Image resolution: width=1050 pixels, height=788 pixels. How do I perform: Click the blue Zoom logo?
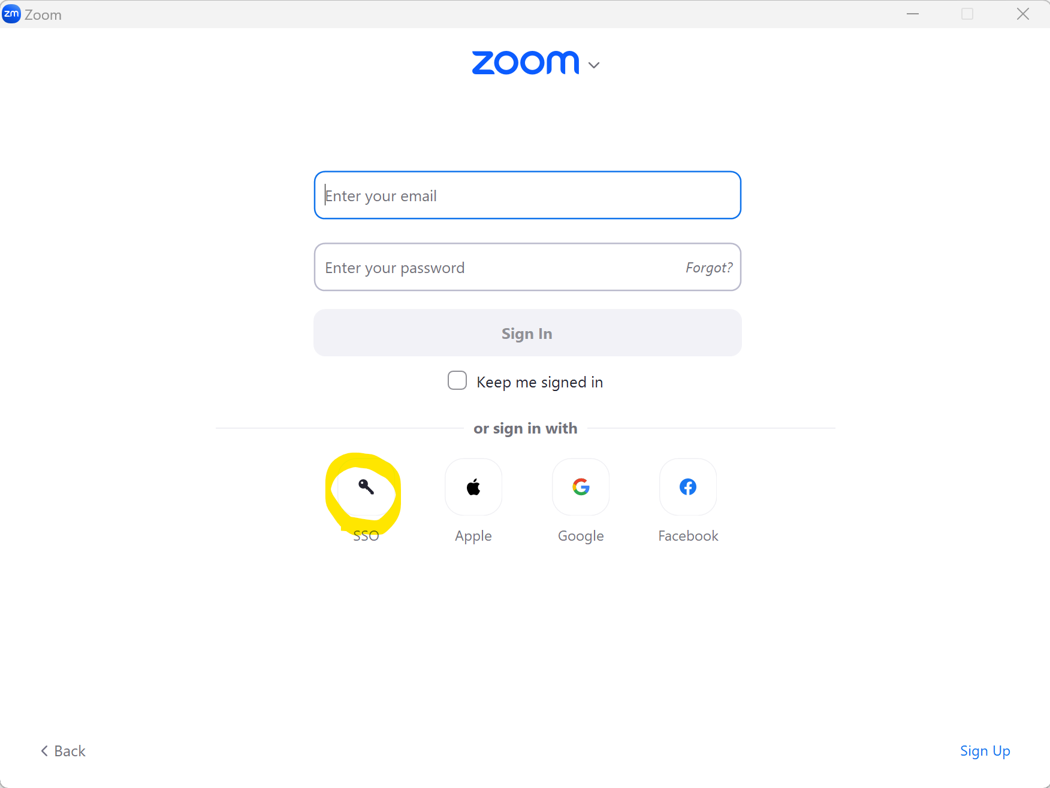click(x=526, y=63)
